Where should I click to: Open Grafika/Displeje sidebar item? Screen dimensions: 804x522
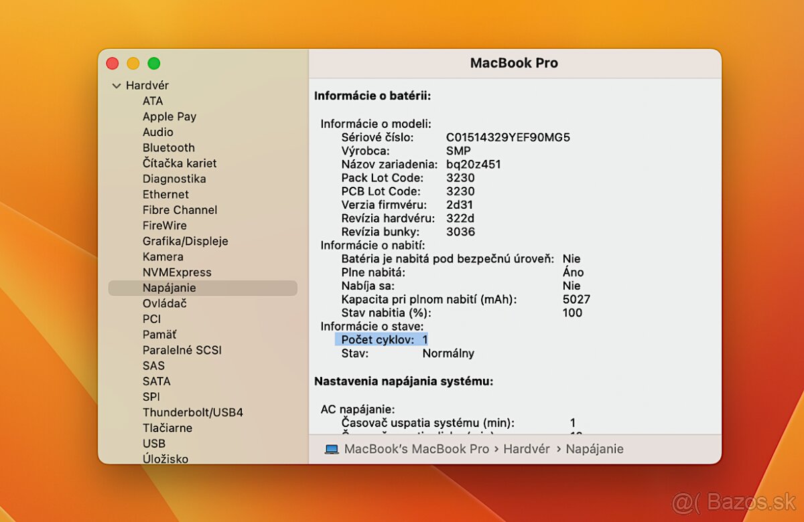(186, 241)
